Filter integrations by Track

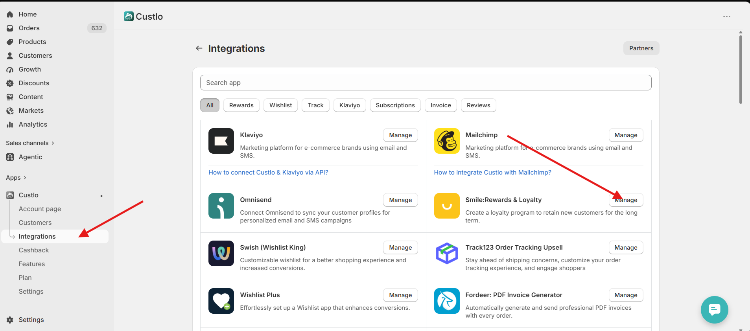316,105
